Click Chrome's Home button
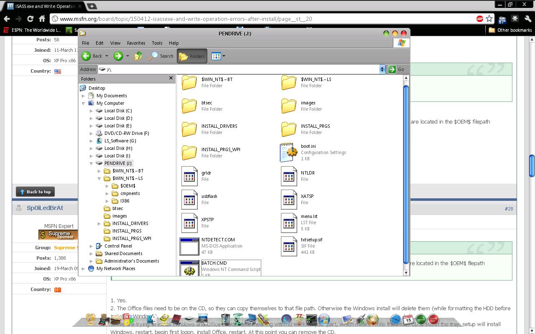This screenshot has height=334, width=535. point(42,19)
